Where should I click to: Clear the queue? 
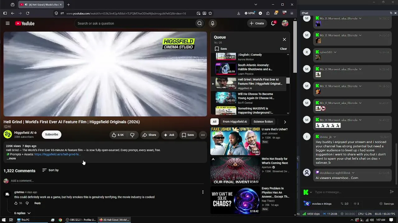pyautogui.click(x=283, y=49)
